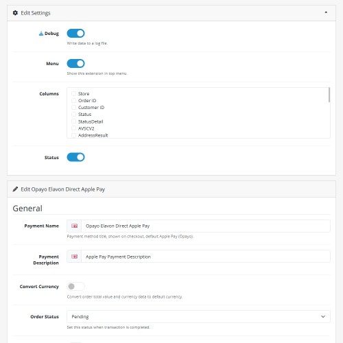Click the download icon next to Debug
343x343 pixels.
pos(41,34)
